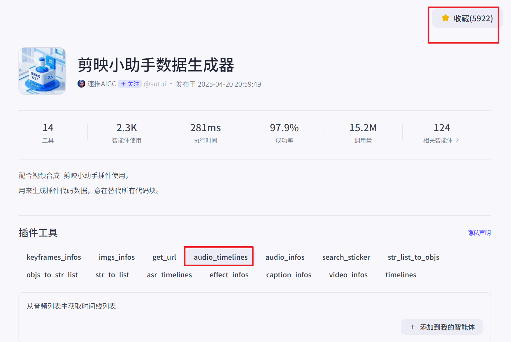This screenshot has width=511, height=342.
Task: Click the @sutui handle
Action: (155, 84)
